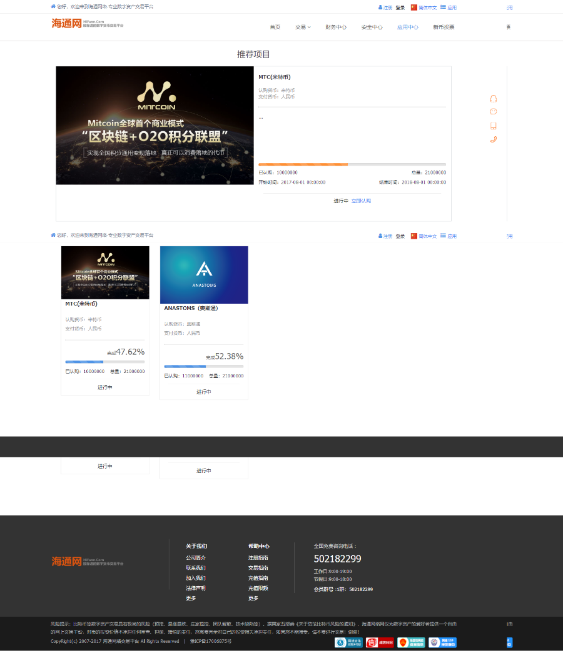Click the 豫ICP备17006875号 filing number
This screenshot has height=653, width=563.
click(x=211, y=641)
